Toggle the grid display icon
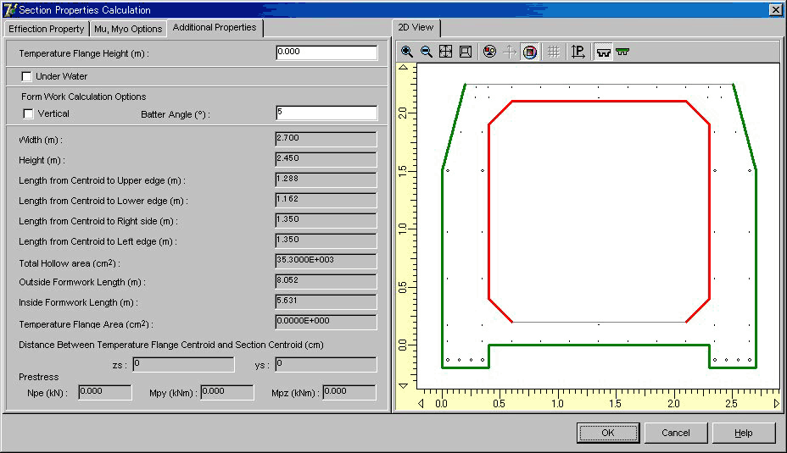The height and width of the screenshot is (453, 787). pos(554,52)
